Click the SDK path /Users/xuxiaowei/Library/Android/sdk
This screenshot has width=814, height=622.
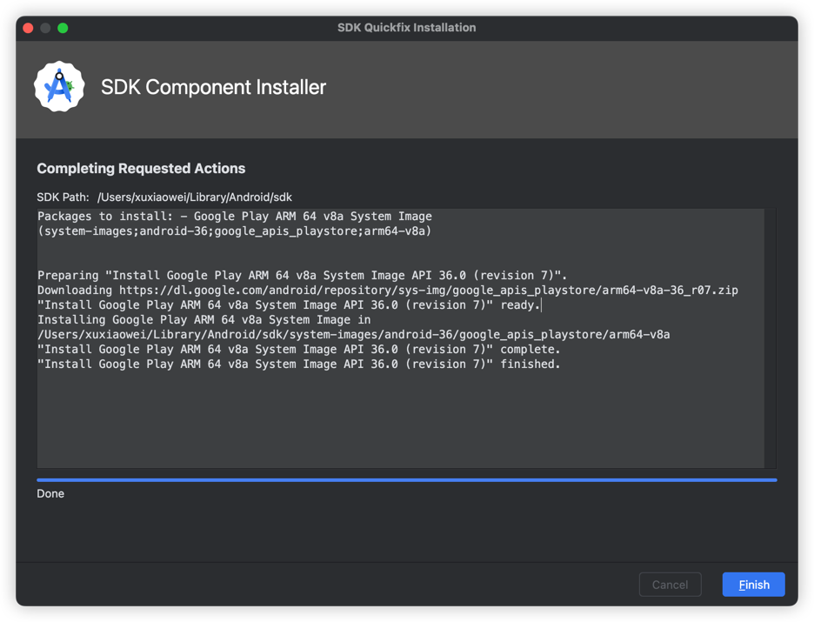[194, 197]
